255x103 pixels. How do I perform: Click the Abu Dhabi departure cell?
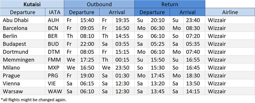point(23,20)
